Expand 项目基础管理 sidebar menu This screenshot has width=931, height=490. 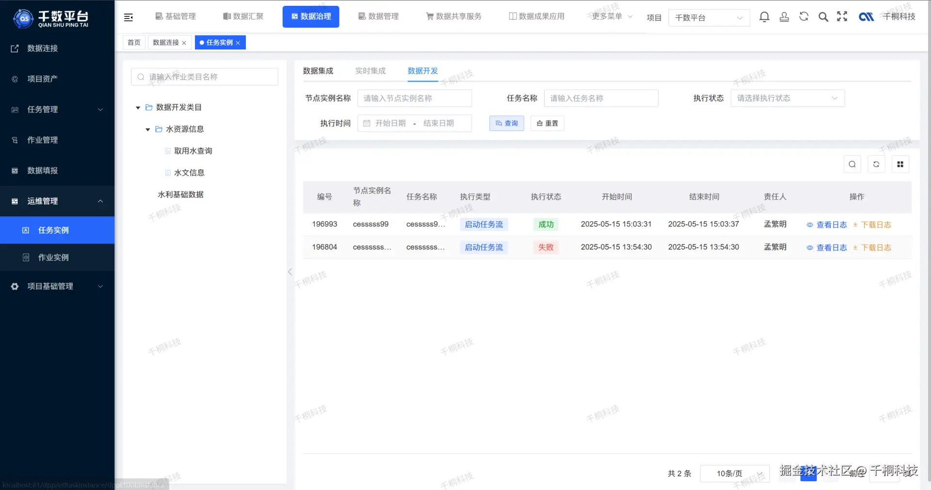point(57,286)
